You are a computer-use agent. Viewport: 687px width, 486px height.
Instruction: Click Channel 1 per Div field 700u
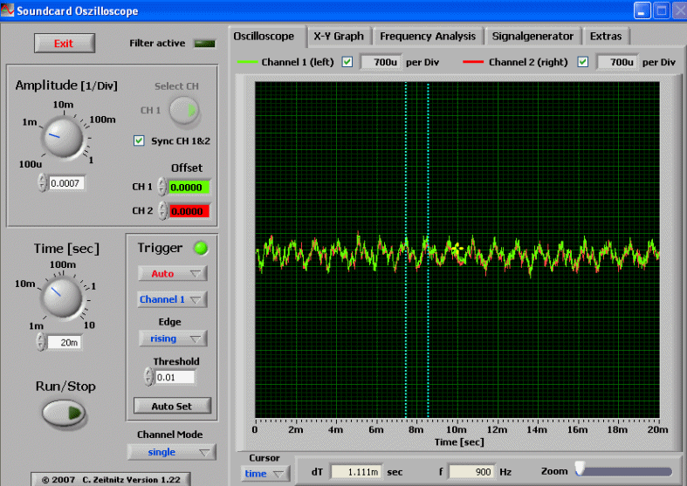(x=381, y=62)
